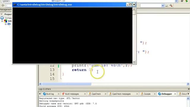Click the Management panel title

(6, 10)
